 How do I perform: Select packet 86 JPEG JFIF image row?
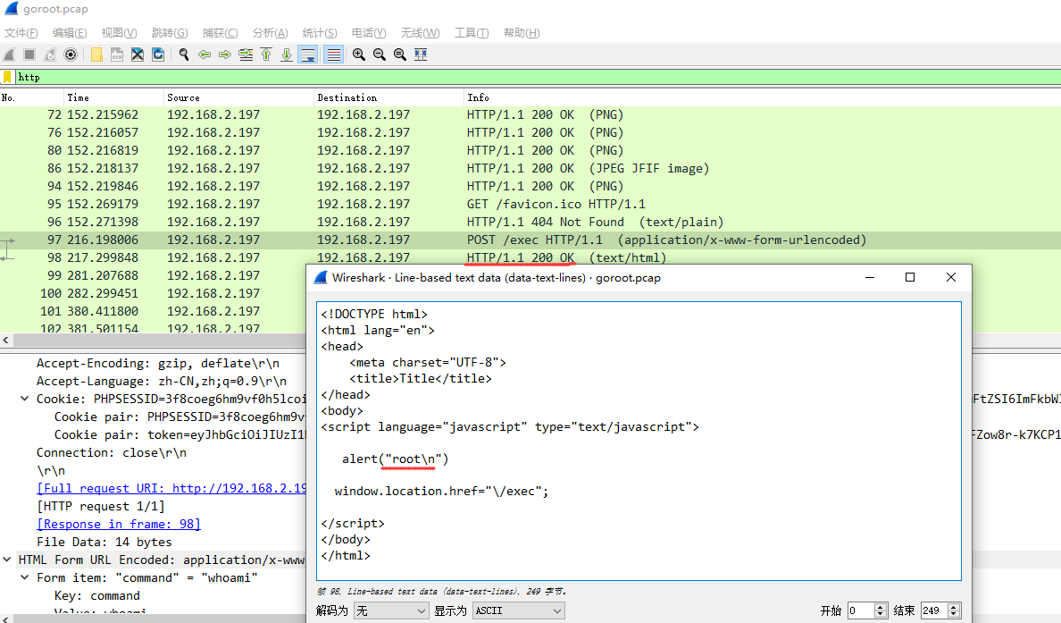[530, 168]
